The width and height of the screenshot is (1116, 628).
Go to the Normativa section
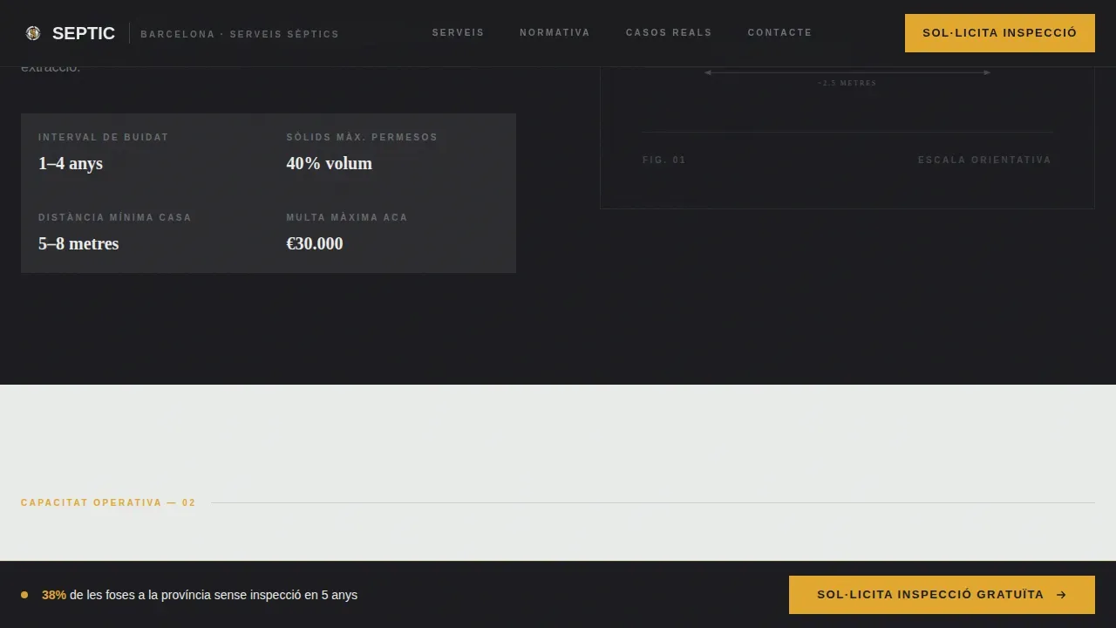point(555,32)
